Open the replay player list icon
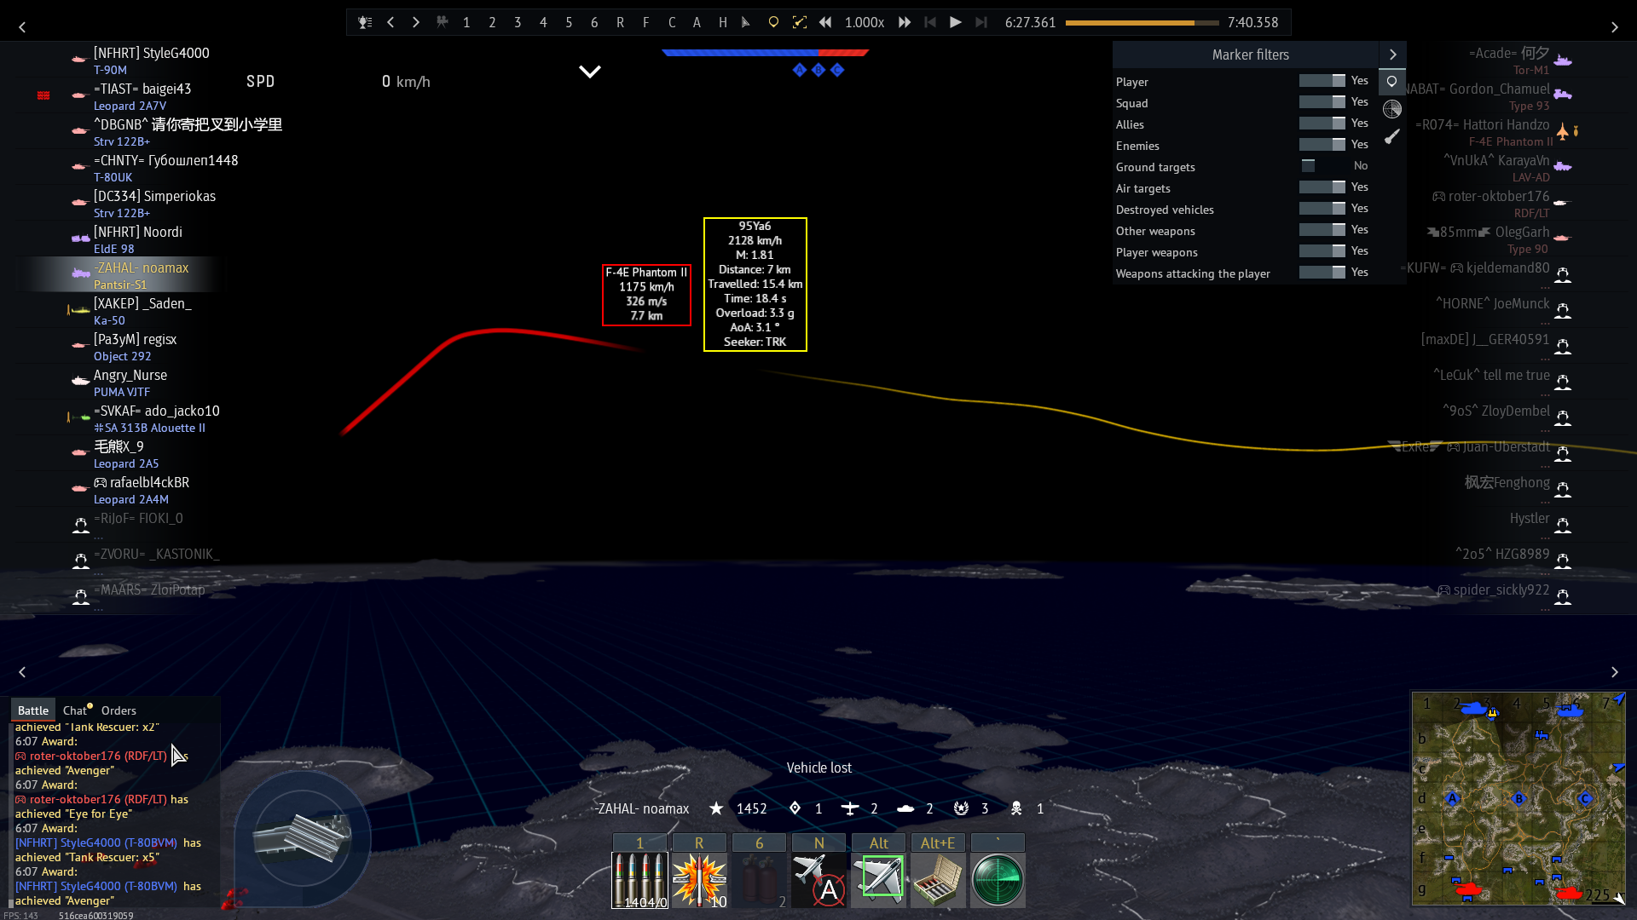Image resolution: width=1637 pixels, height=920 pixels. (x=365, y=22)
